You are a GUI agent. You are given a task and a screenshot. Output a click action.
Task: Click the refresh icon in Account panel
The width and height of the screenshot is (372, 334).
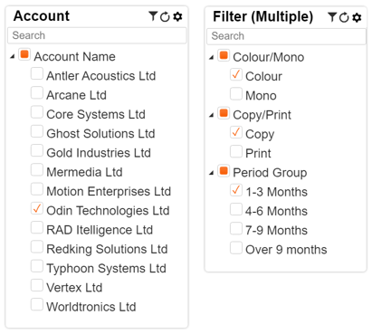coord(165,16)
